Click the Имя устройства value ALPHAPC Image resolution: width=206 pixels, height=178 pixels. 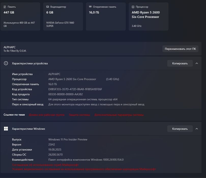(x=54, y=74)
